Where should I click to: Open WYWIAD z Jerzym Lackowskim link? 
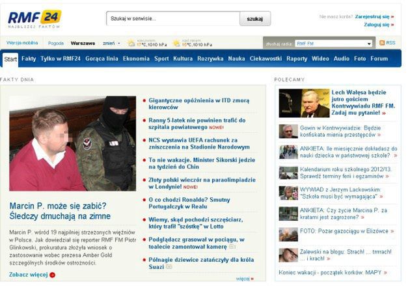click(x=340, y=193)
